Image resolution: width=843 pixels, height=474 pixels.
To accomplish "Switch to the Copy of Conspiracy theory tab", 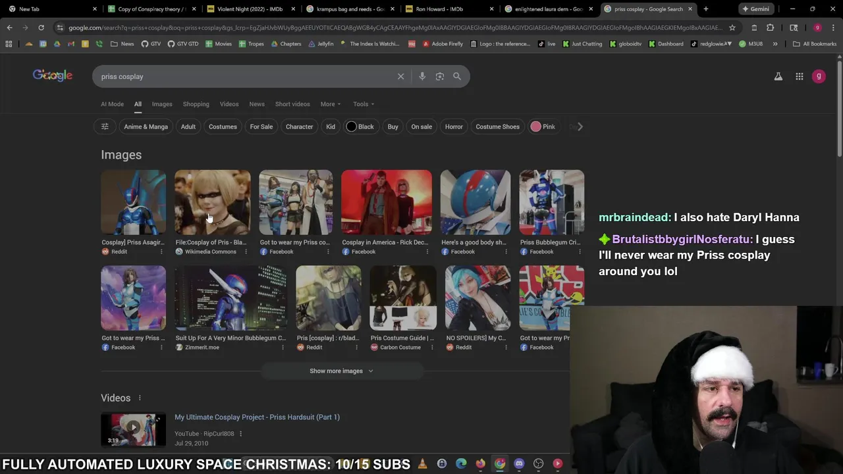I will [151, 9].
